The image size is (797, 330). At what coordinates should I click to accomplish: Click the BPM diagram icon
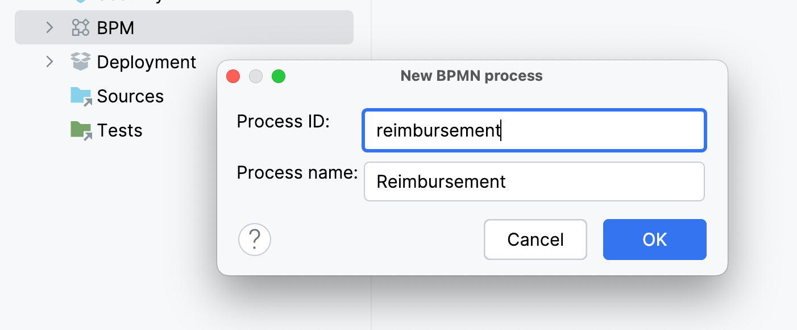pos(80,27)
